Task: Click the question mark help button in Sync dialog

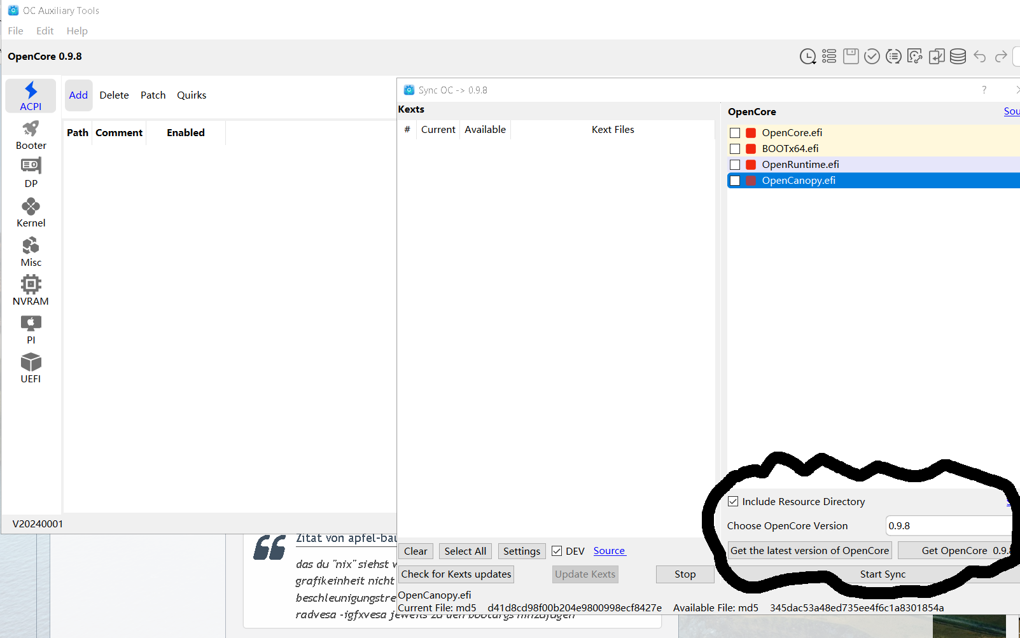Action: [x=984, y=90]
